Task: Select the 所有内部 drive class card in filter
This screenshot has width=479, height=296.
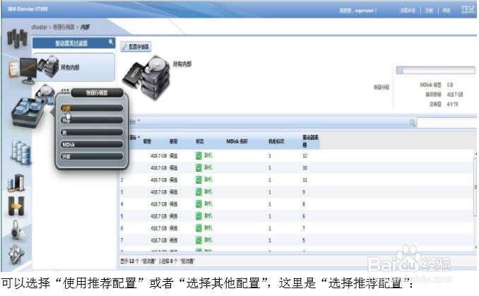Action: pyautogui.click(x=74, y=67)
